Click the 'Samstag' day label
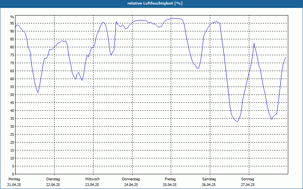The height and width of the screenshot is (189, 303). point(209,179)
